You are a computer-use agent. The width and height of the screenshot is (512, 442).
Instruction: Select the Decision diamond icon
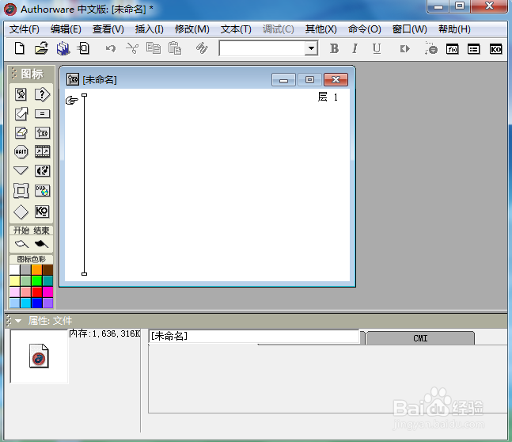[x=21, y=211]
